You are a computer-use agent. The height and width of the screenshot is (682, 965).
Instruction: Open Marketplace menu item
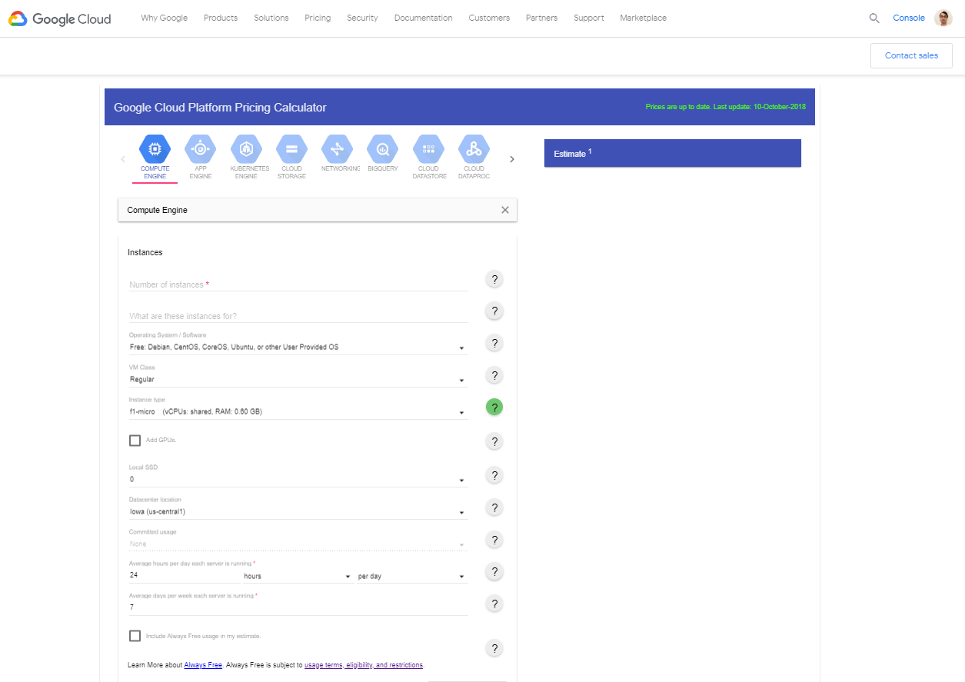point(644,18)
